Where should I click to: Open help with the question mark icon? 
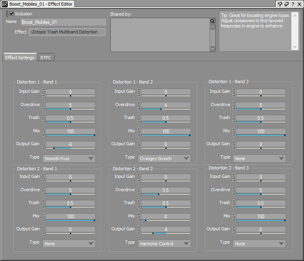293,4
